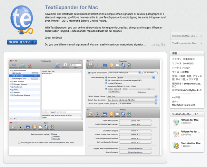Select the Update icon in the Hotkeys window
Image resolution: width=207 pixels, height=167 pixels.
pyautogui.click(x=123, y=114)
